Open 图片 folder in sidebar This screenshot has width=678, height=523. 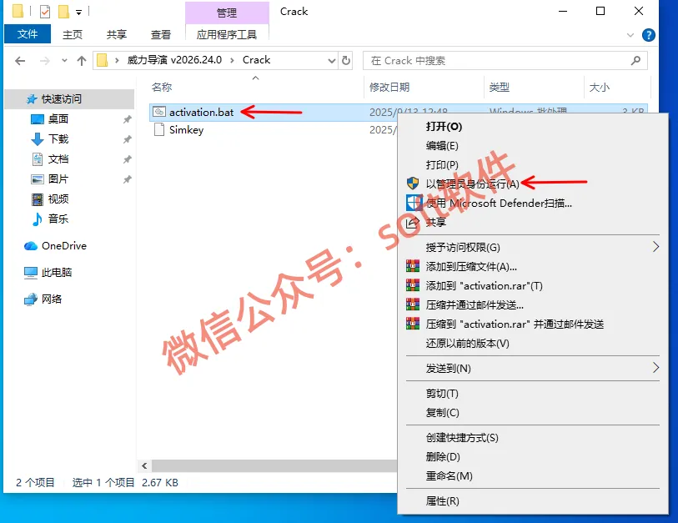(x=58, y=179)
